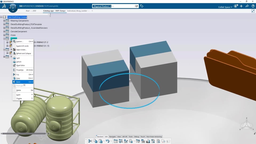This screenshot has height=144, width=256.
Task: Choose Refresh and Collapse in context menu
Action: 23,53
